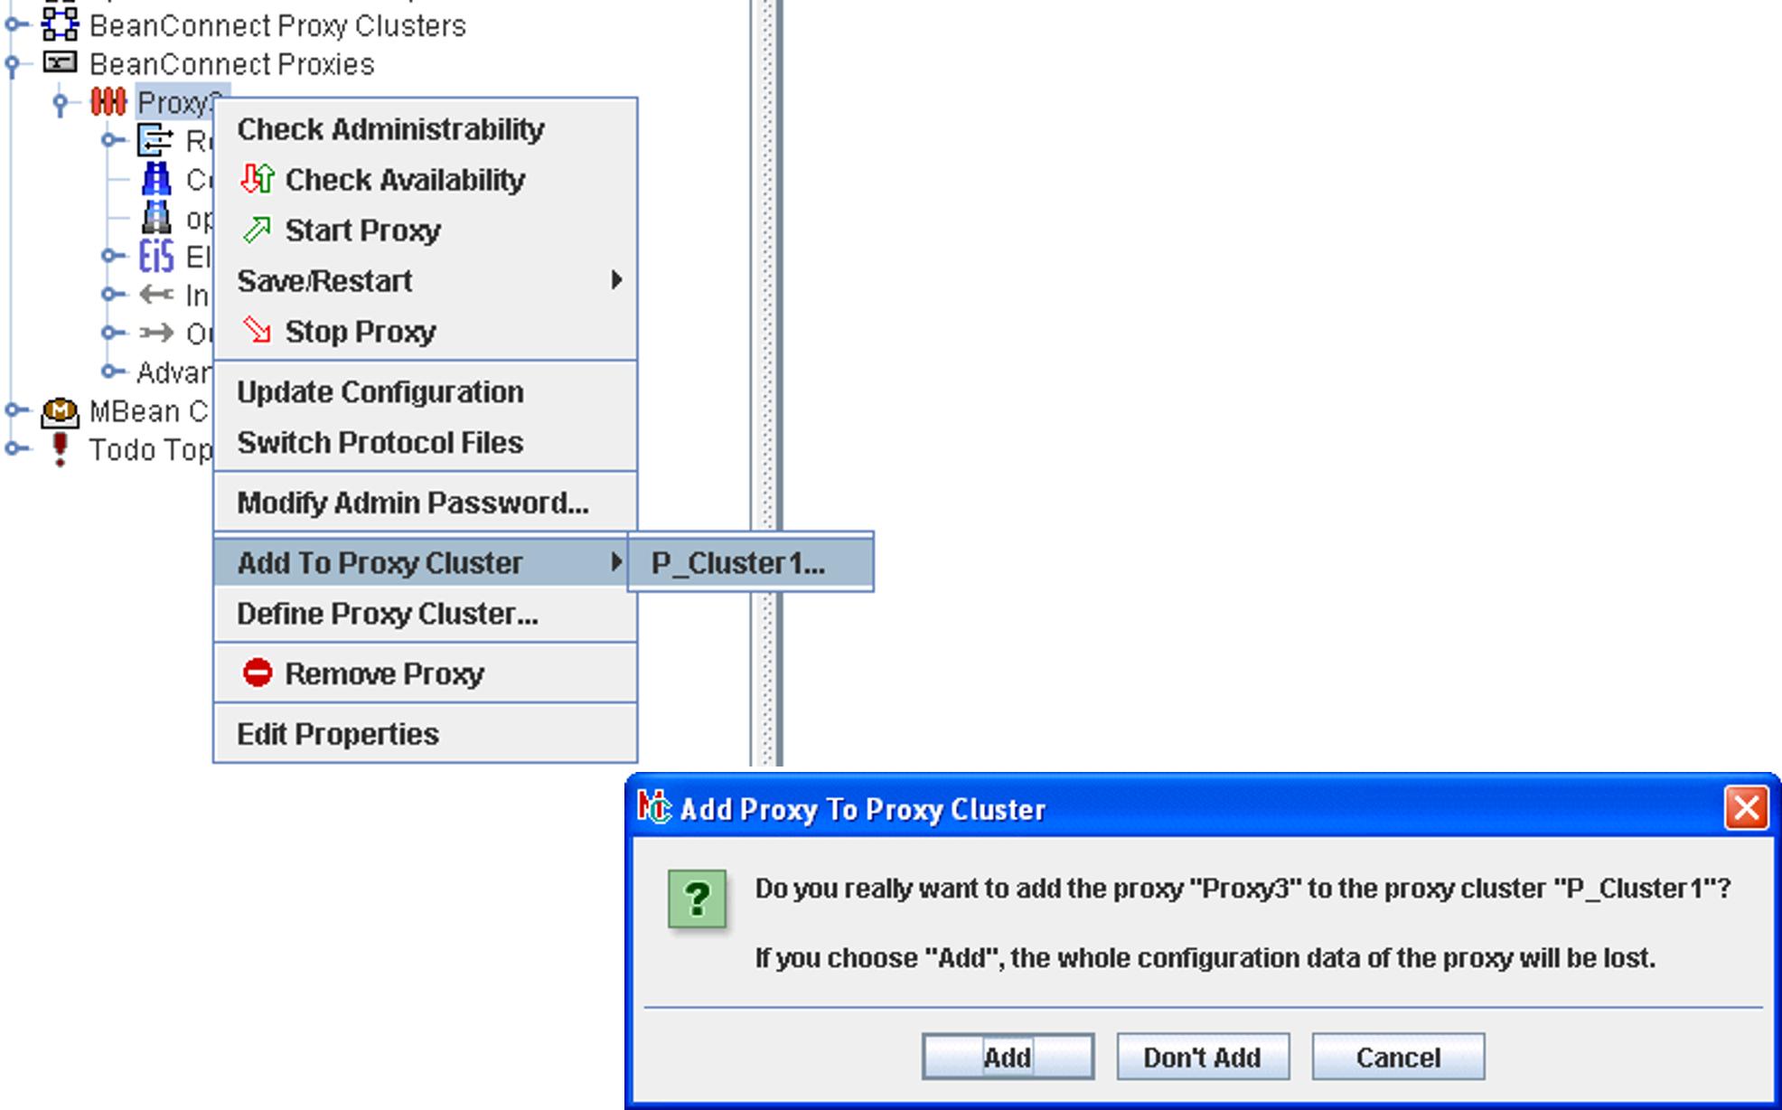Collapse the Proxy3 tree node
The width and height of the screenshot is (1782, 1110).
[x=61, y=104]
